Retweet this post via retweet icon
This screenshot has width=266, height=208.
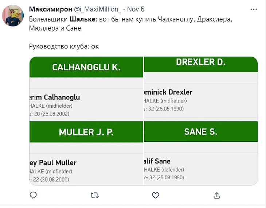pyautogui.click(x=94, y=196)
